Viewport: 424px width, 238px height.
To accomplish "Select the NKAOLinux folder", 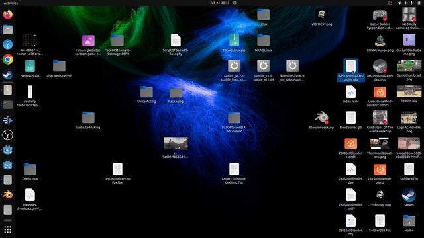I will click(x=264, y=43).
